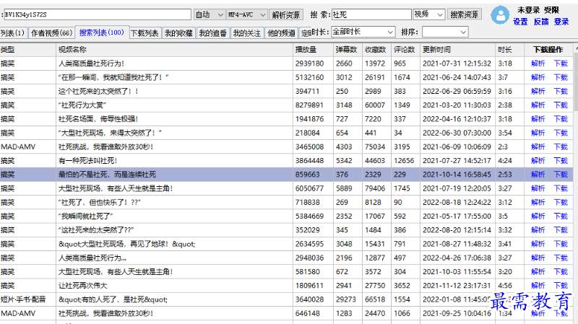Click 解析 in highlighted 最怕的不是社死 row
Viewport: 578px width, 324px height.
coord(538,175)
